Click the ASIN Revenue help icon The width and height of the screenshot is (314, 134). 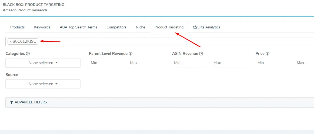click(201, 54)
